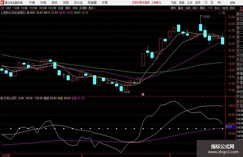Click the 涨 marker below the candles
Screen dimensions: 243x157
[143, 94]
